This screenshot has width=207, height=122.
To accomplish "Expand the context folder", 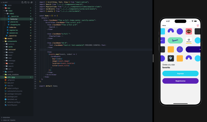I will click(x=3, y=72).
